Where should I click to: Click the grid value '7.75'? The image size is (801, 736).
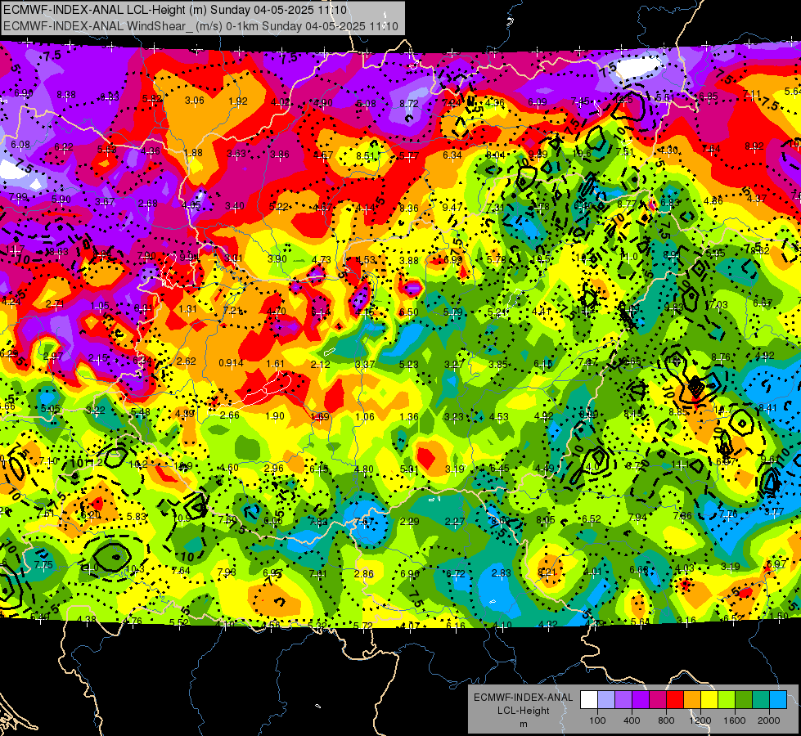[x=43, y=564]
